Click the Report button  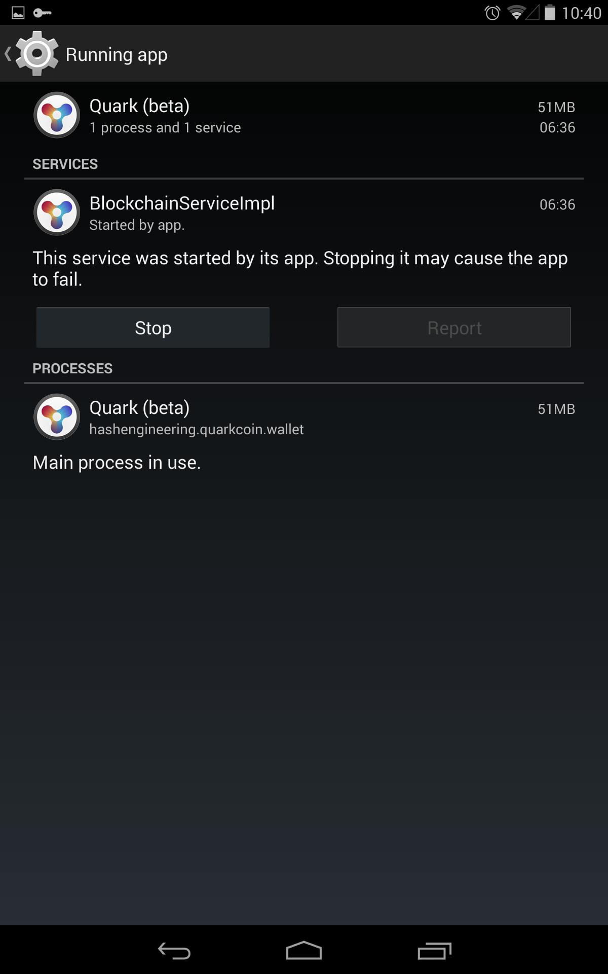(454, 328)
